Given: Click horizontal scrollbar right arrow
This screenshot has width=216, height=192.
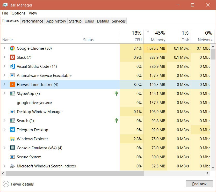Looking at the screenshot, I should pyautogui.click(x=208, y=173).
